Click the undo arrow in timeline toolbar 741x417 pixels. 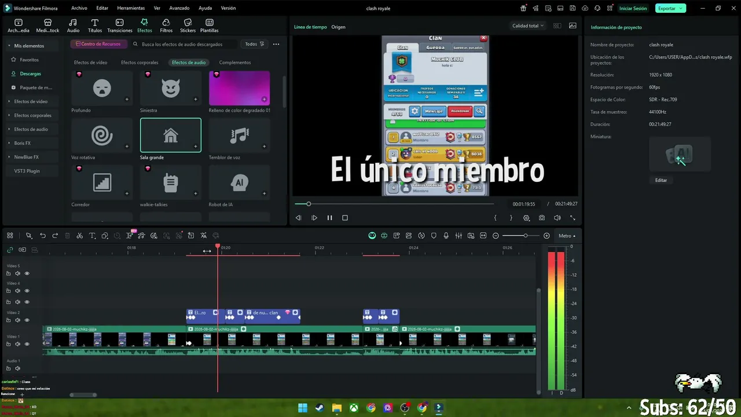point(43,236)
